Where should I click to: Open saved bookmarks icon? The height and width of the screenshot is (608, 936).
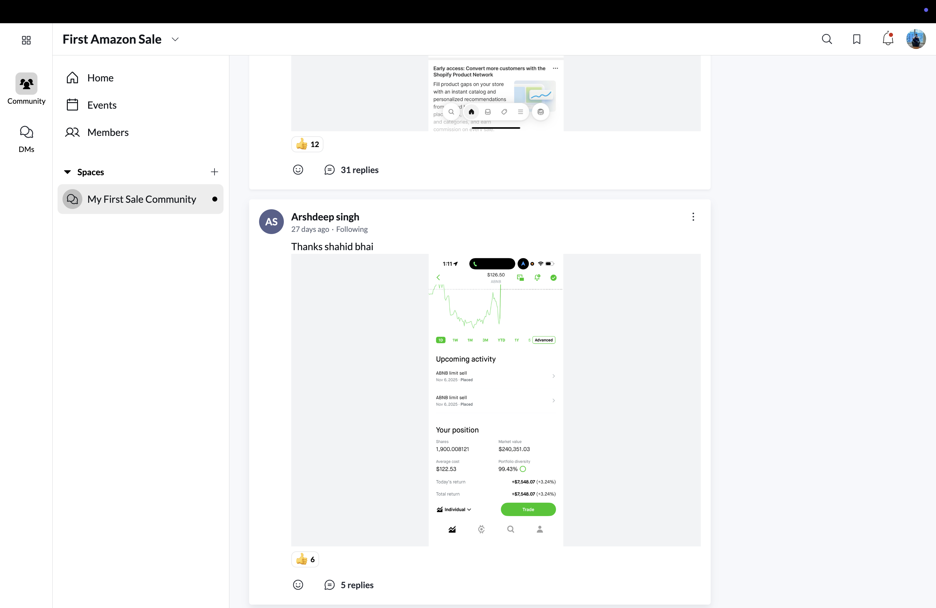(856, 39)
